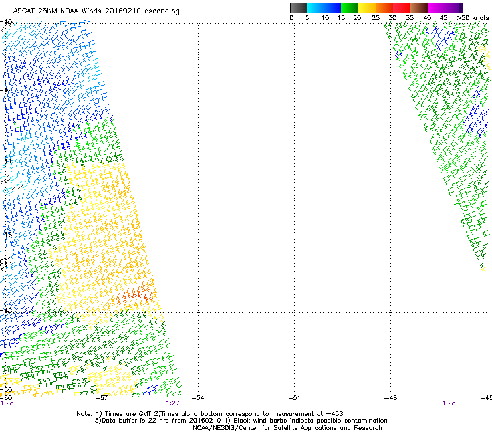The image size is (492, 432).
Task: Click the -54 longitude axis label
Action: [x=198, y=398]
